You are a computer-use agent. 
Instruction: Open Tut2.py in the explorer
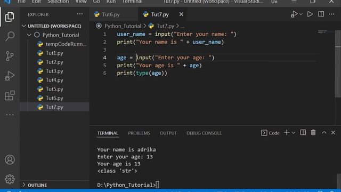(54, 62)
